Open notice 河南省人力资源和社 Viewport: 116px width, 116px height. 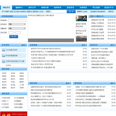tap(98, 23)
